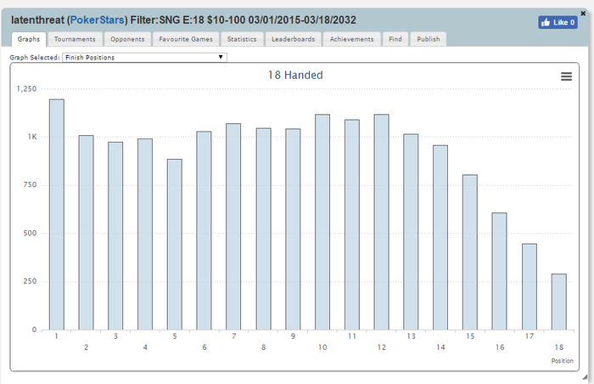
Task: Click the "500" y-axis label
Action: tap(30, 233)
